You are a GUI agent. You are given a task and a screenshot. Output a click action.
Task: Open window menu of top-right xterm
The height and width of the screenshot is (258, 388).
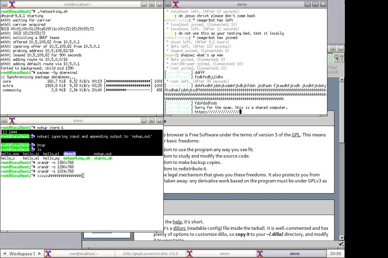[168, 4]
